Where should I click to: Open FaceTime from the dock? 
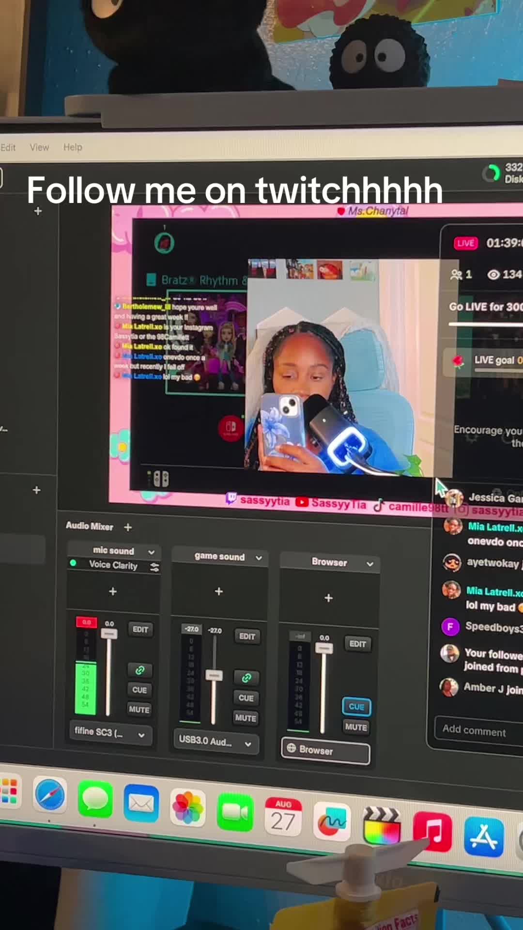[235, 812]
